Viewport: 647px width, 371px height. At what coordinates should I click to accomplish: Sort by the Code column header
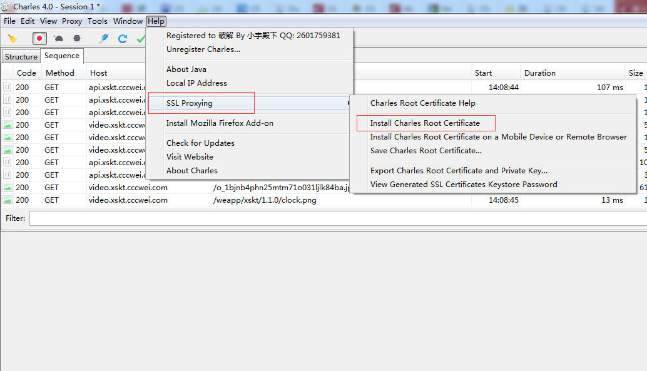[x=26, y=73]
